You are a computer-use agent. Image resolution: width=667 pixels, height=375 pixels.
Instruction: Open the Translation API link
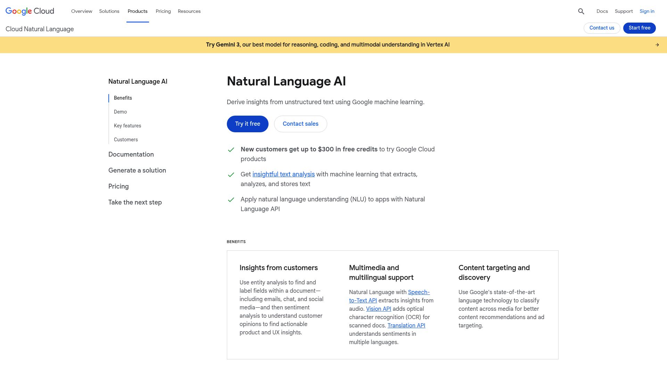(x=406, y=325)
